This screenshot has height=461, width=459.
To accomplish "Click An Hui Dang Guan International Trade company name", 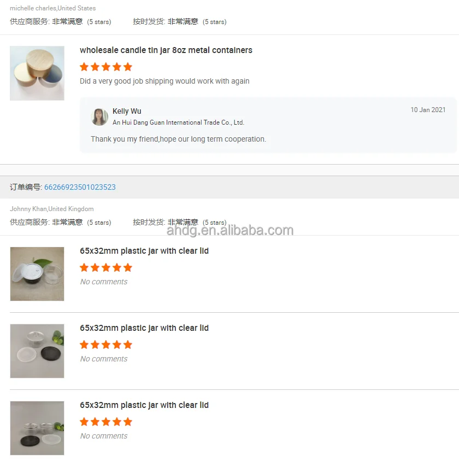I will tap(178, 122).
